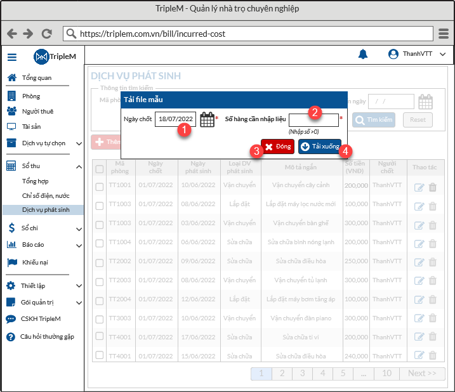Open calendar picker beside Ngày chốt field

(x=208, y=119)
